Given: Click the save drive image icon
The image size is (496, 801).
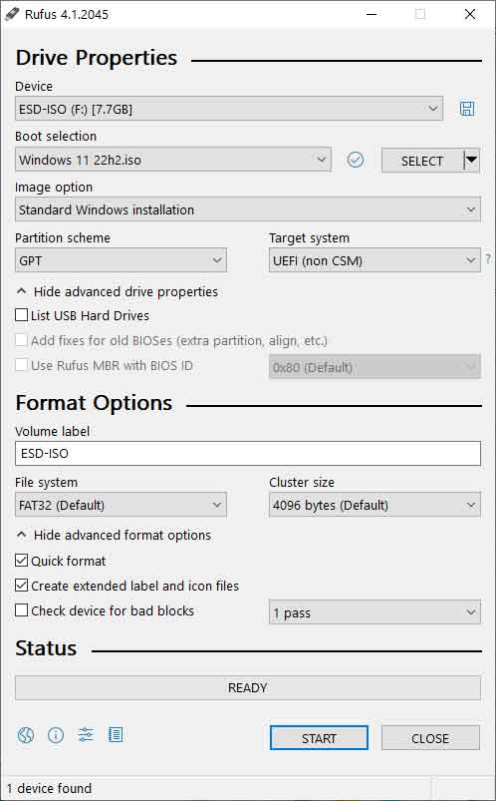Looking at the screenshot, I should pos(467,109).
